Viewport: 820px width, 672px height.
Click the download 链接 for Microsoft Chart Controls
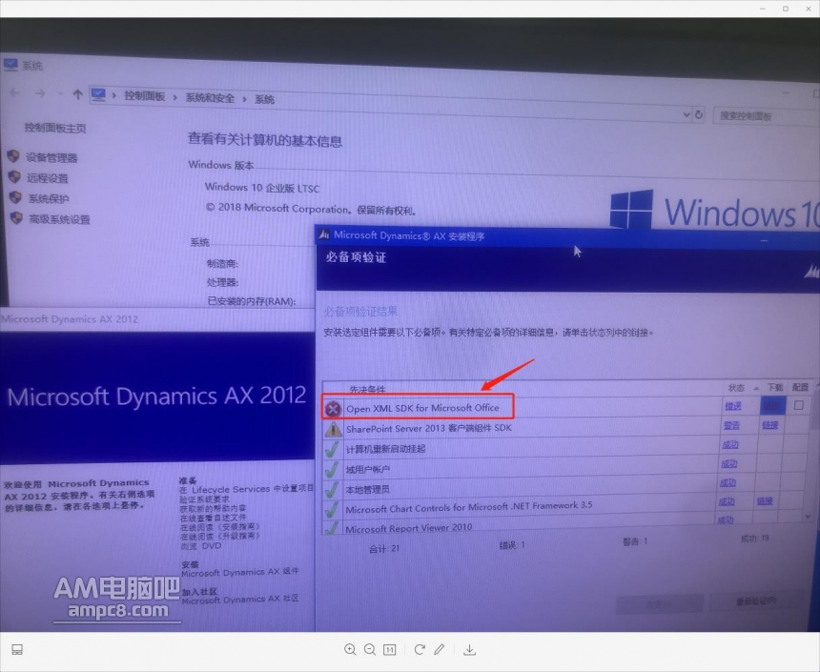tap(765, 501)
